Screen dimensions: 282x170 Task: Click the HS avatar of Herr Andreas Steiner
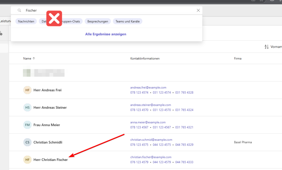pos(28,107)
